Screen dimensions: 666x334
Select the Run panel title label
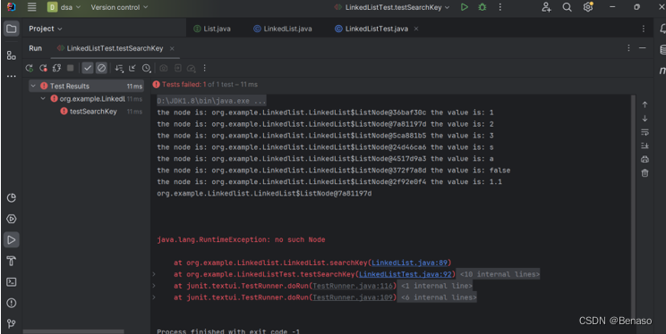35,48
